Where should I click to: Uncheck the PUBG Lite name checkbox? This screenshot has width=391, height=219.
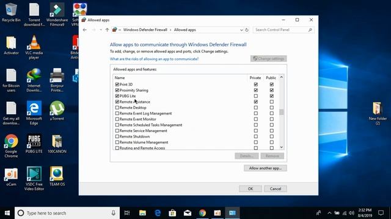coord(117,96)
